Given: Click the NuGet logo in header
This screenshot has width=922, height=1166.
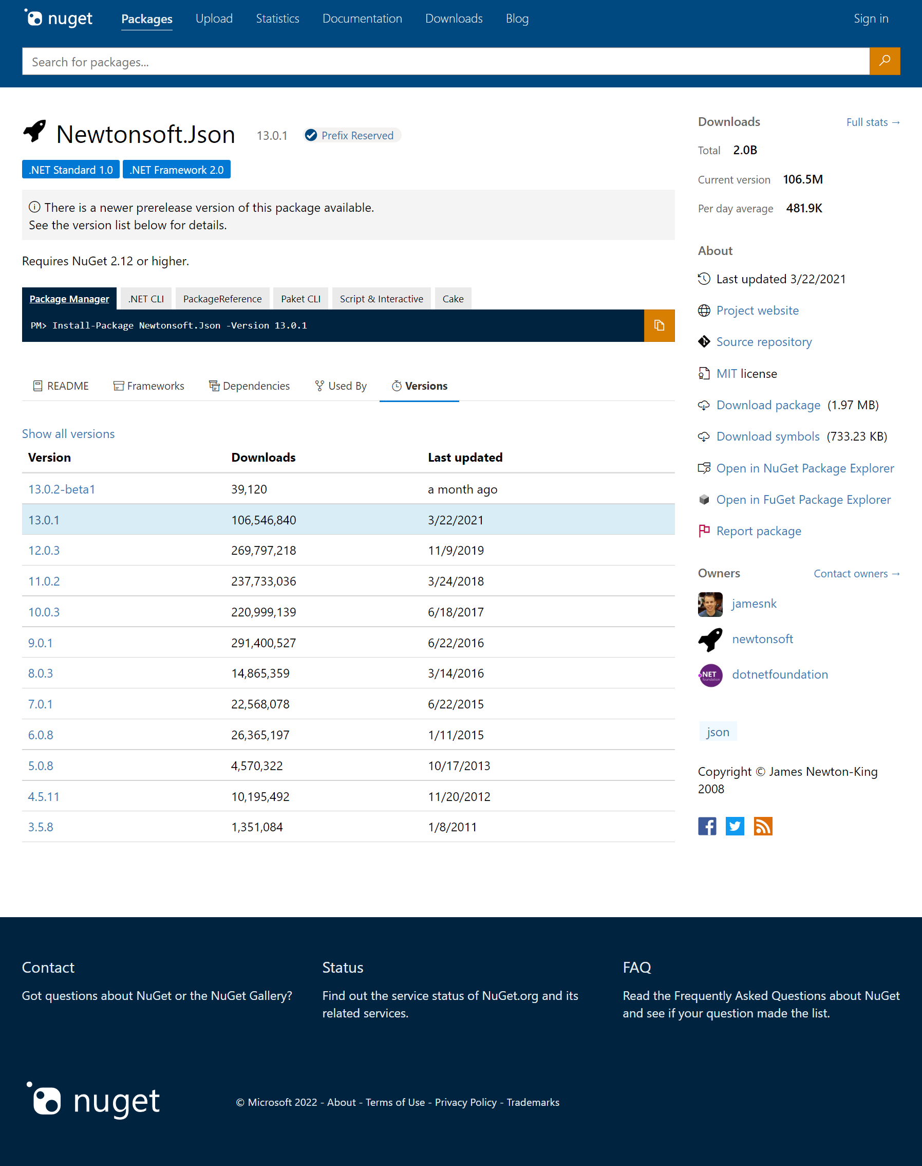Looking at the screenshot, I should [59, 18].
